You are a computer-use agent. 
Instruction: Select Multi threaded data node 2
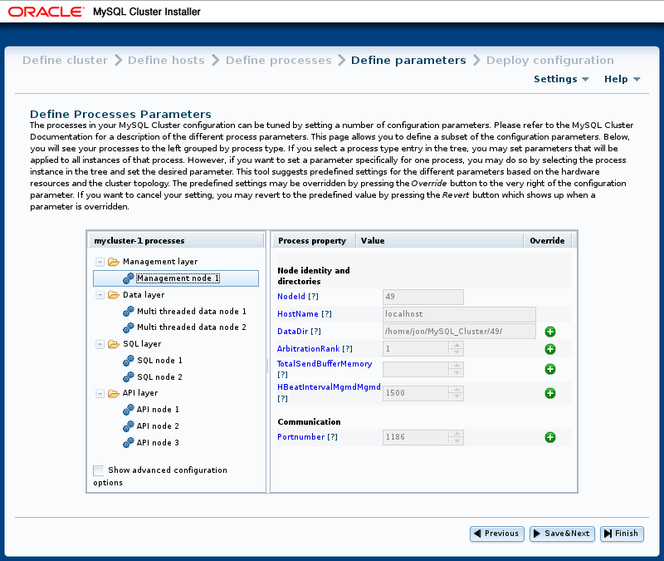click(x=191, y=327)
